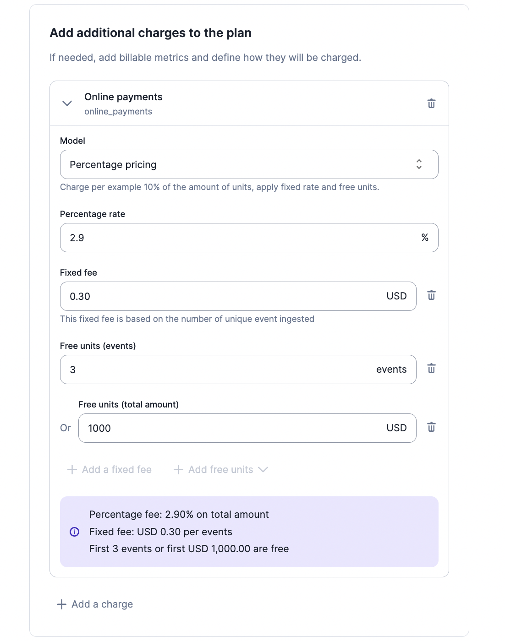The image size is (505, 641).
Task: Click the plus icon beside Add free units
Action: click(x=178, y=469)
